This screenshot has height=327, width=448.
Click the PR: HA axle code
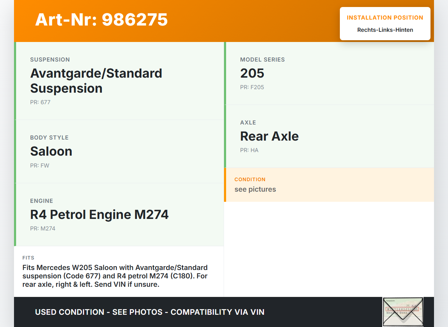coord(249,150)
